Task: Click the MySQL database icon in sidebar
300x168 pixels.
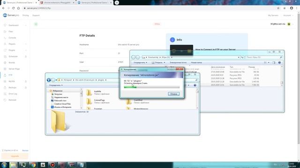Action: click(5, 81)
